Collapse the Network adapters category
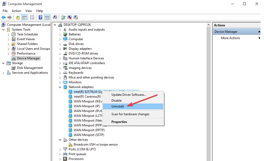264x161 pixels. pyautogui.click(x=60, y=87)
